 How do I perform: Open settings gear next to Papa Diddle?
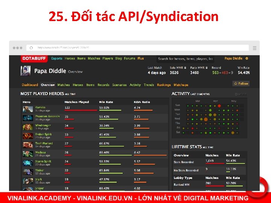coord(247,59)
